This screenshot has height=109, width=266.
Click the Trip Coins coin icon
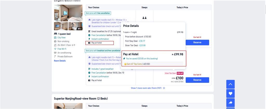[x=125, y=64]
